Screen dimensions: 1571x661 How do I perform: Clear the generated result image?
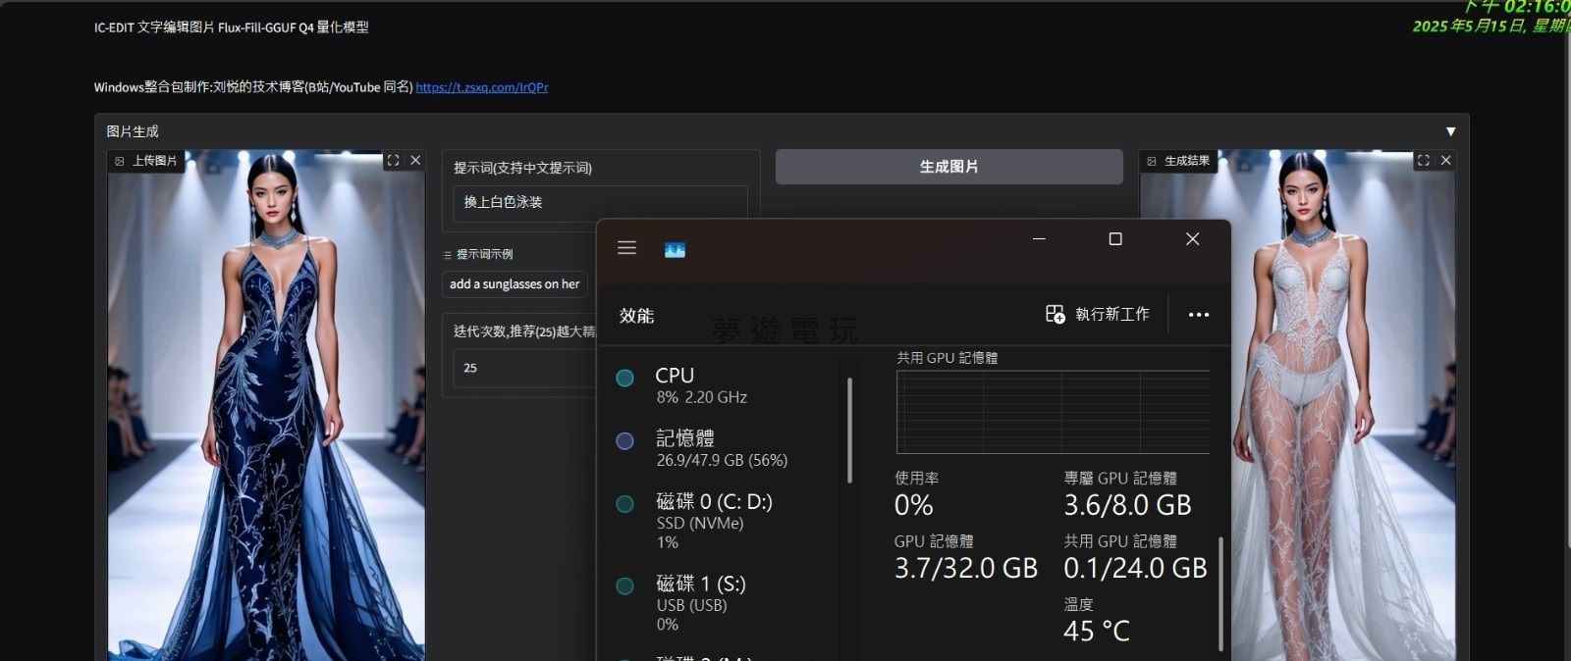[1445, 161]
